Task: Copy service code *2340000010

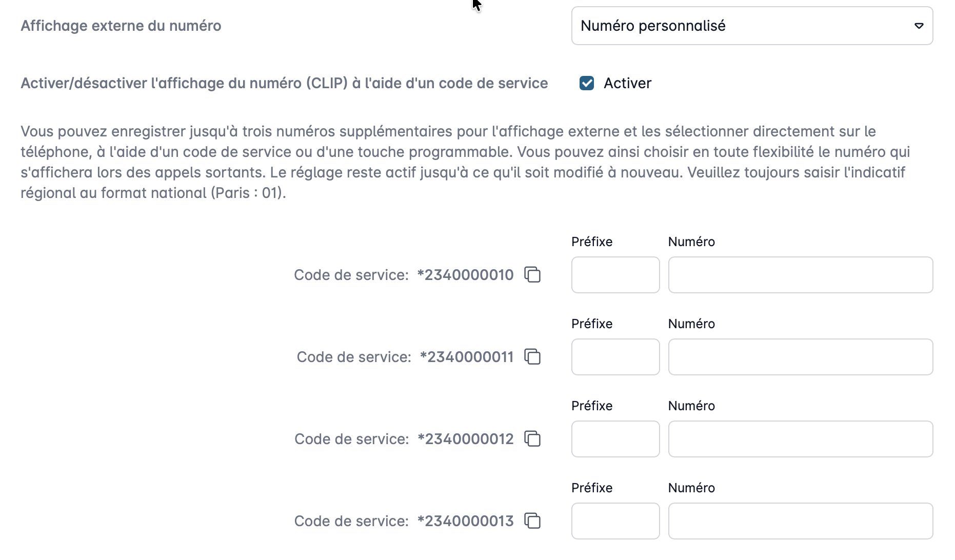Action: (532, 275)
